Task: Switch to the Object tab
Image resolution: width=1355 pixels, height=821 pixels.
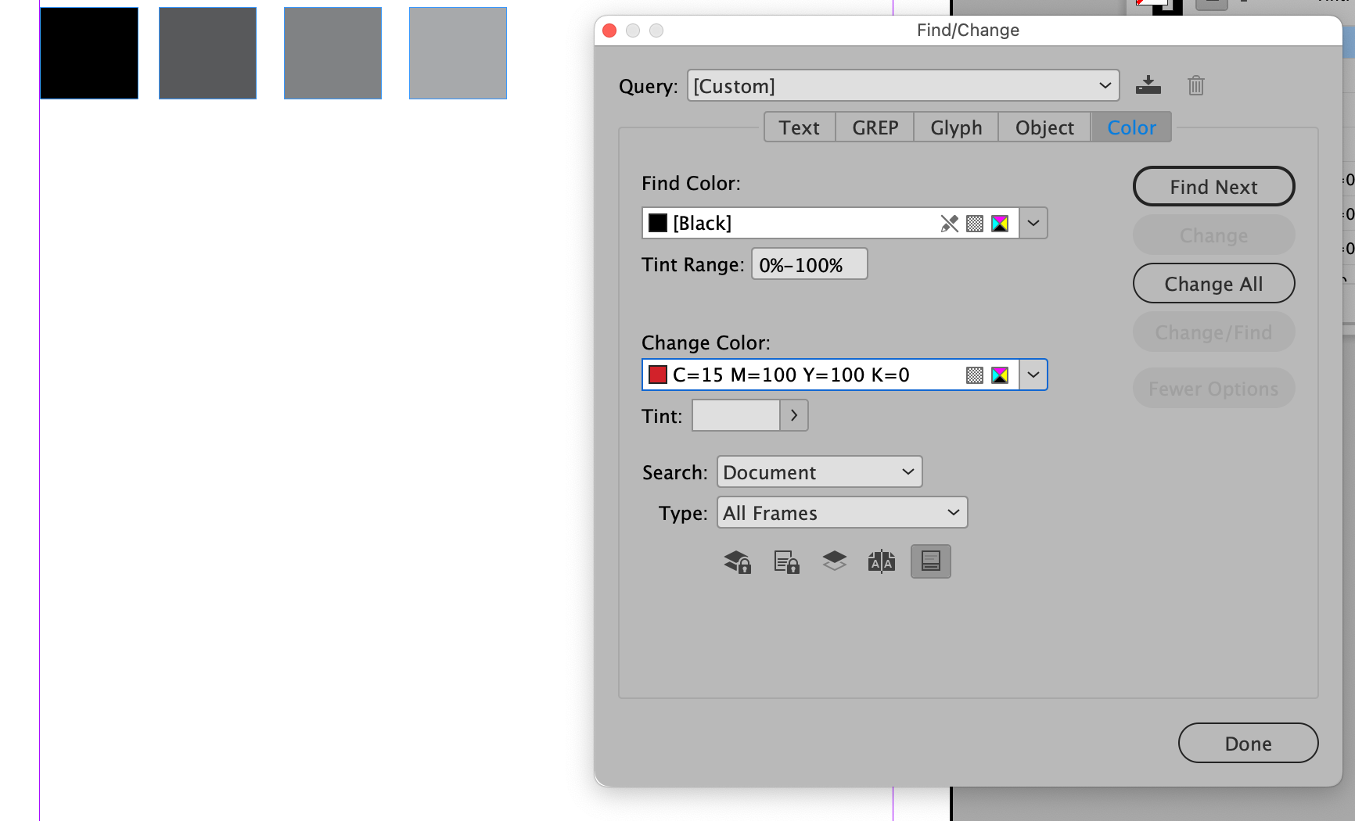Action: pyautogui.click(x=1044, y=127)
